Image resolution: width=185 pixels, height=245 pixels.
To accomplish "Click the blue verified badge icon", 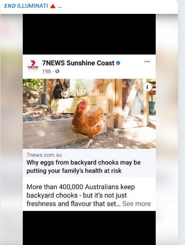I will click(118, 63).
